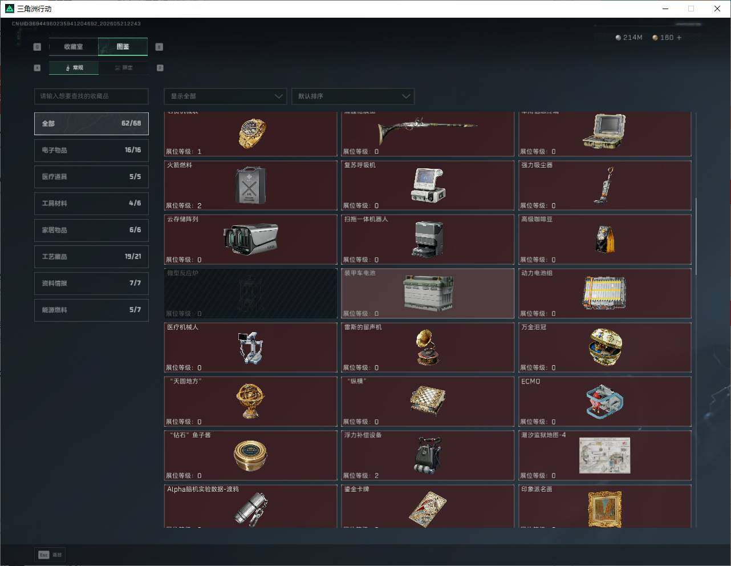Open the 医疗机械人 medical robot item
The height and width of the screenshot is (566, 731).
(251, 347)
